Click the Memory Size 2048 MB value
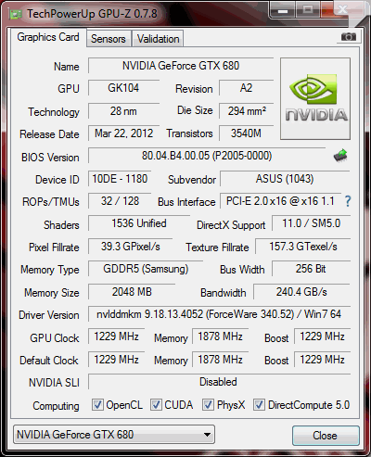Viewport: 371px width, 457px height. pos(132,292)
